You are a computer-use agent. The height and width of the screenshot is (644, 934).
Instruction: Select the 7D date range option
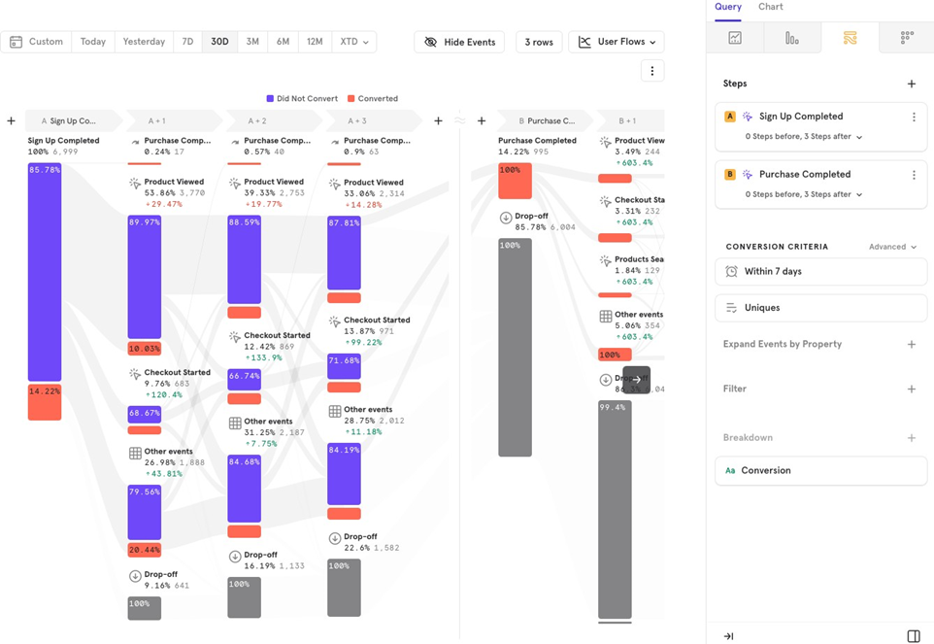pos(187,42)
